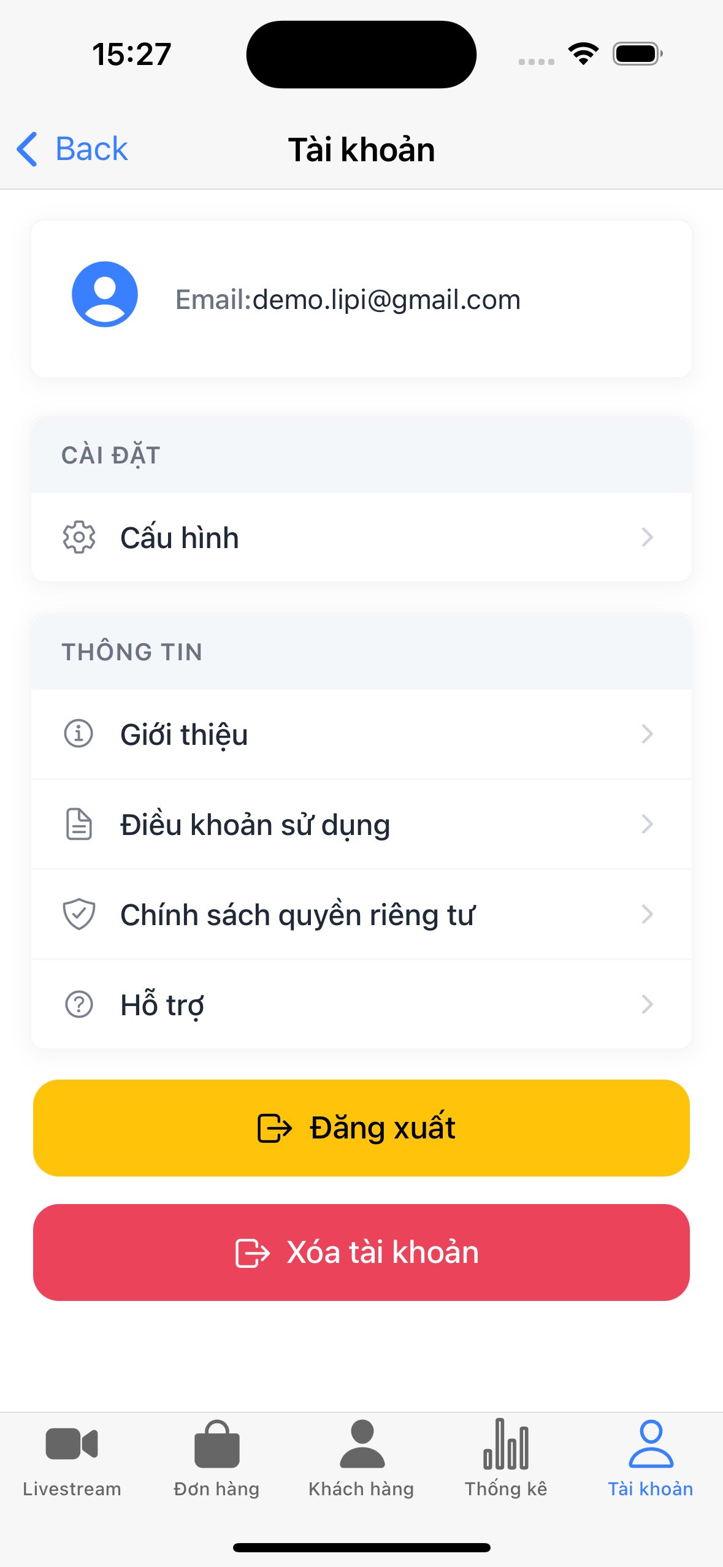Open the Thống kê statistics tab
This screenshot has height=1567, width=723.
tap(506, 1458)
